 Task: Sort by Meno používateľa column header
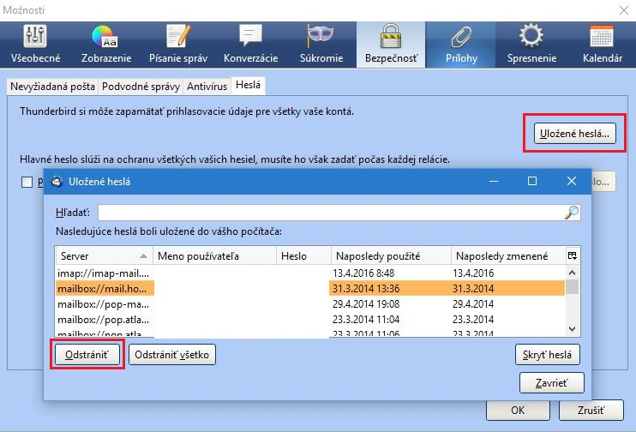point(214,256)
